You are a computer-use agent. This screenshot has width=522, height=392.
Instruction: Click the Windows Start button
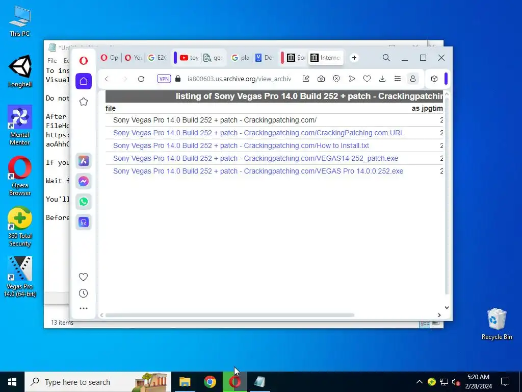(12, 382)
